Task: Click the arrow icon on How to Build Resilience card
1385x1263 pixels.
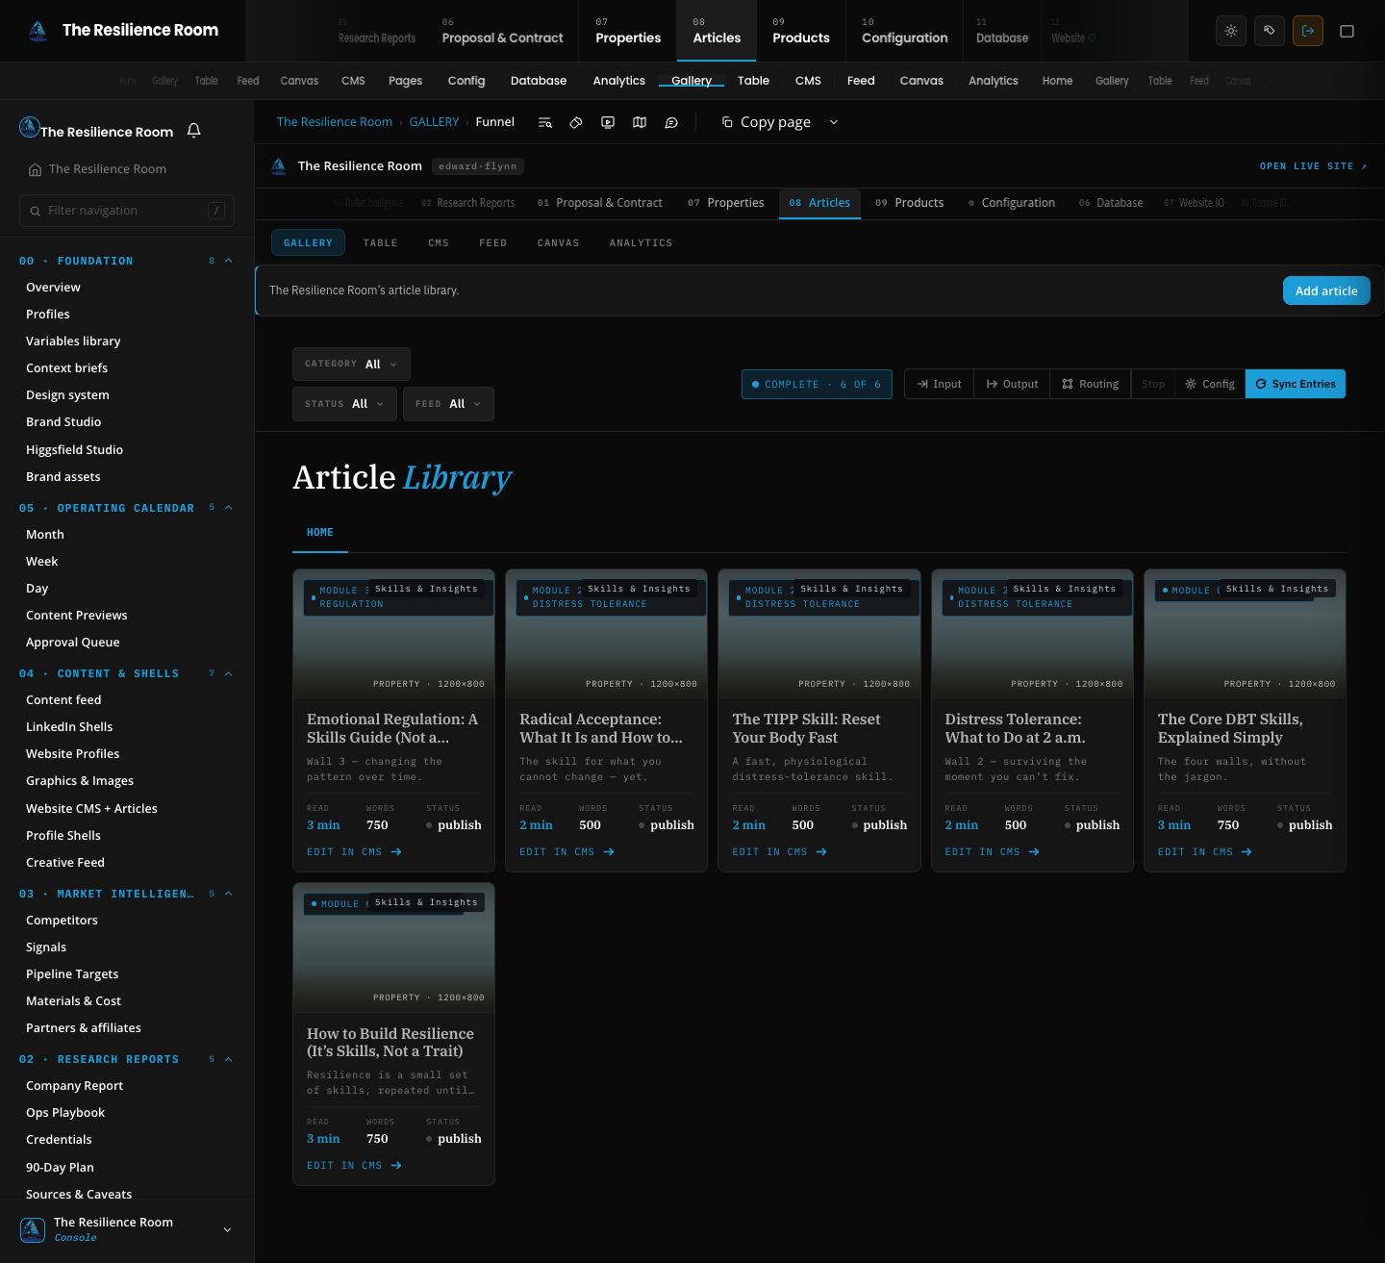Action: [x=396, y=1166]
